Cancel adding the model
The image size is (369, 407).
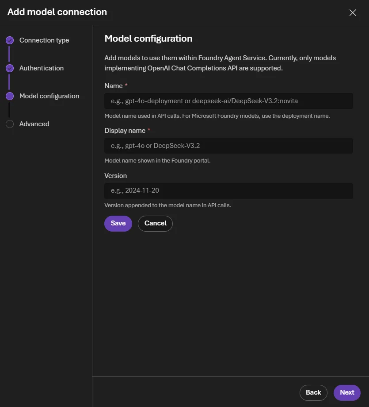(155, 223)
